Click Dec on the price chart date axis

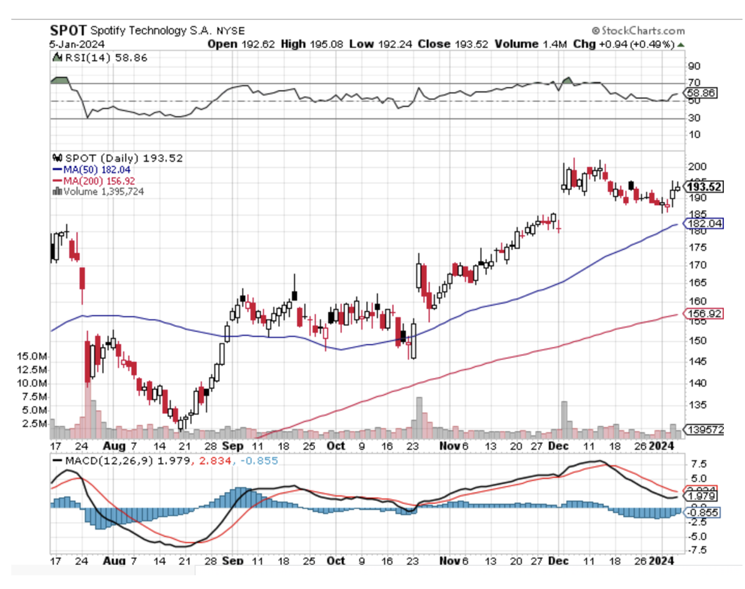(x=558, y=446)
